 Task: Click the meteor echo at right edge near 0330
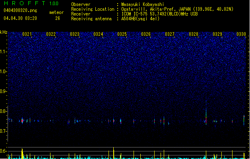(244, 120)
